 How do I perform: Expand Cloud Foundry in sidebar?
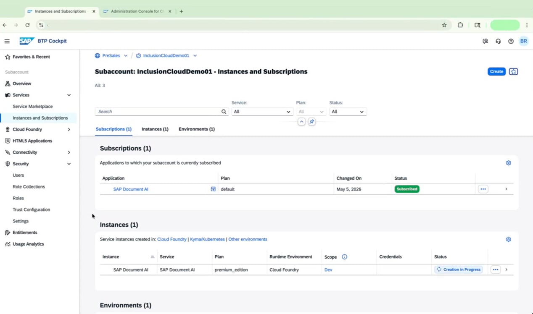[x=69, y=130]
